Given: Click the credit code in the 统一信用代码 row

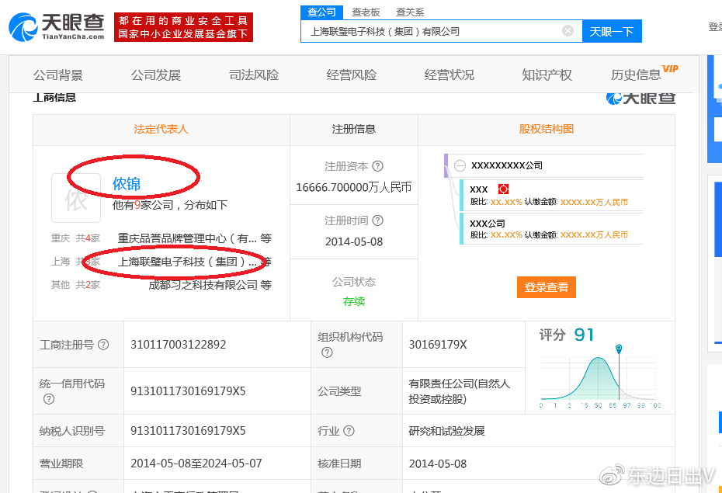Looking at the screenshot, I should click(188, 391).
